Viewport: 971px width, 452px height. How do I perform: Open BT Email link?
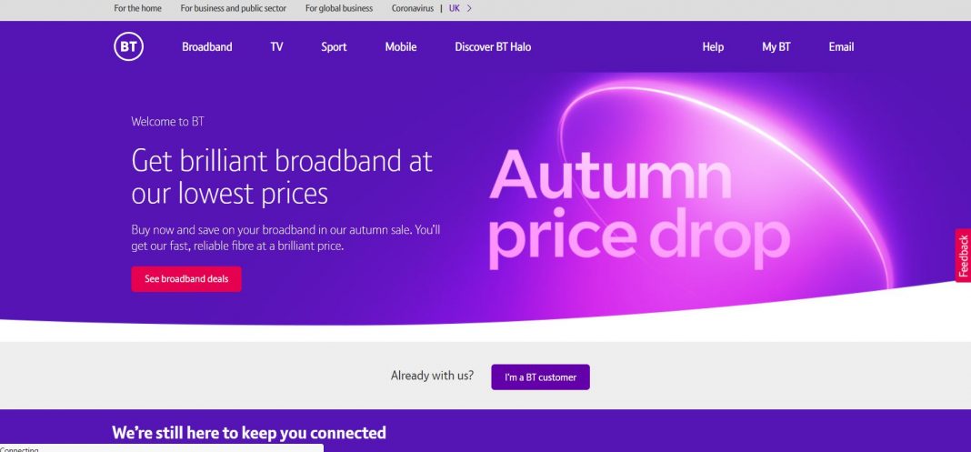(x=841, y=47)
